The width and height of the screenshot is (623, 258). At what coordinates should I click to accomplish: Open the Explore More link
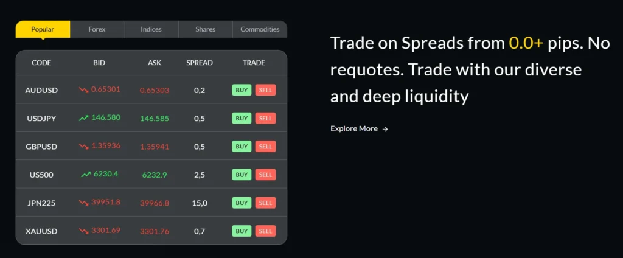(354, 129)
